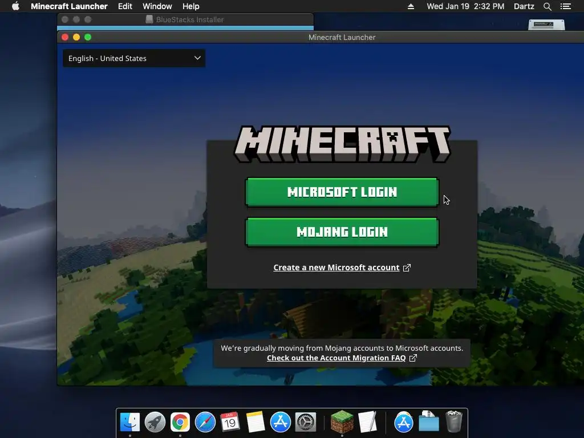Screen dimensions: 584x438
Task: Open the App Store icon beside the folder
Action: (403, 422)
